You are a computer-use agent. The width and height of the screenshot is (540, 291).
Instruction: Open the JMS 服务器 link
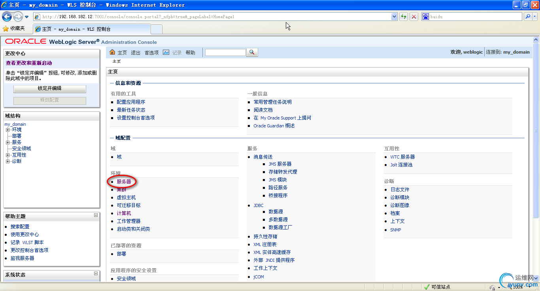pyautogui.click(x=280, y=164)
